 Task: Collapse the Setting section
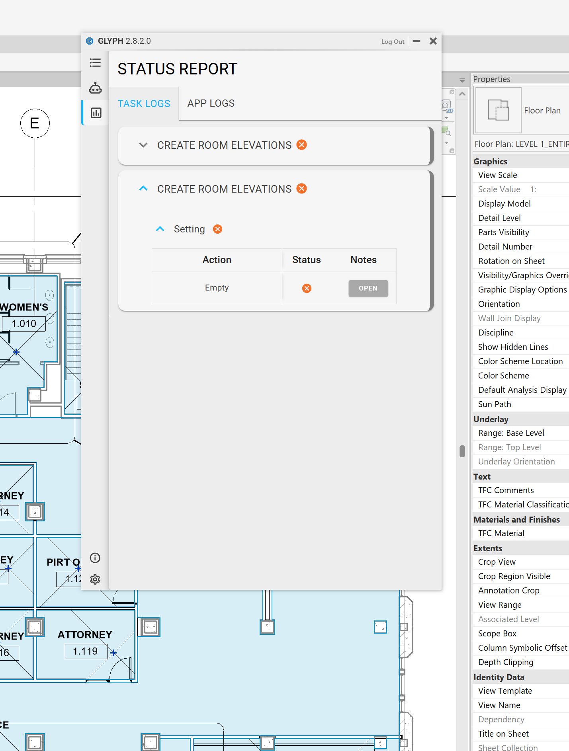(160, 229)
